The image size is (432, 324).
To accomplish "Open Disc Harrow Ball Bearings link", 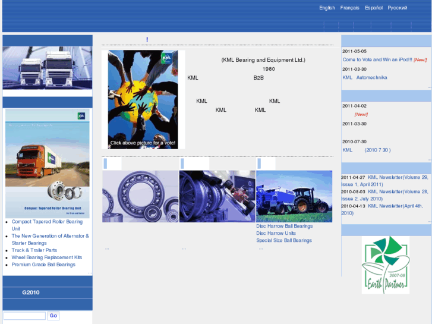I will click(x=284, y=226).
